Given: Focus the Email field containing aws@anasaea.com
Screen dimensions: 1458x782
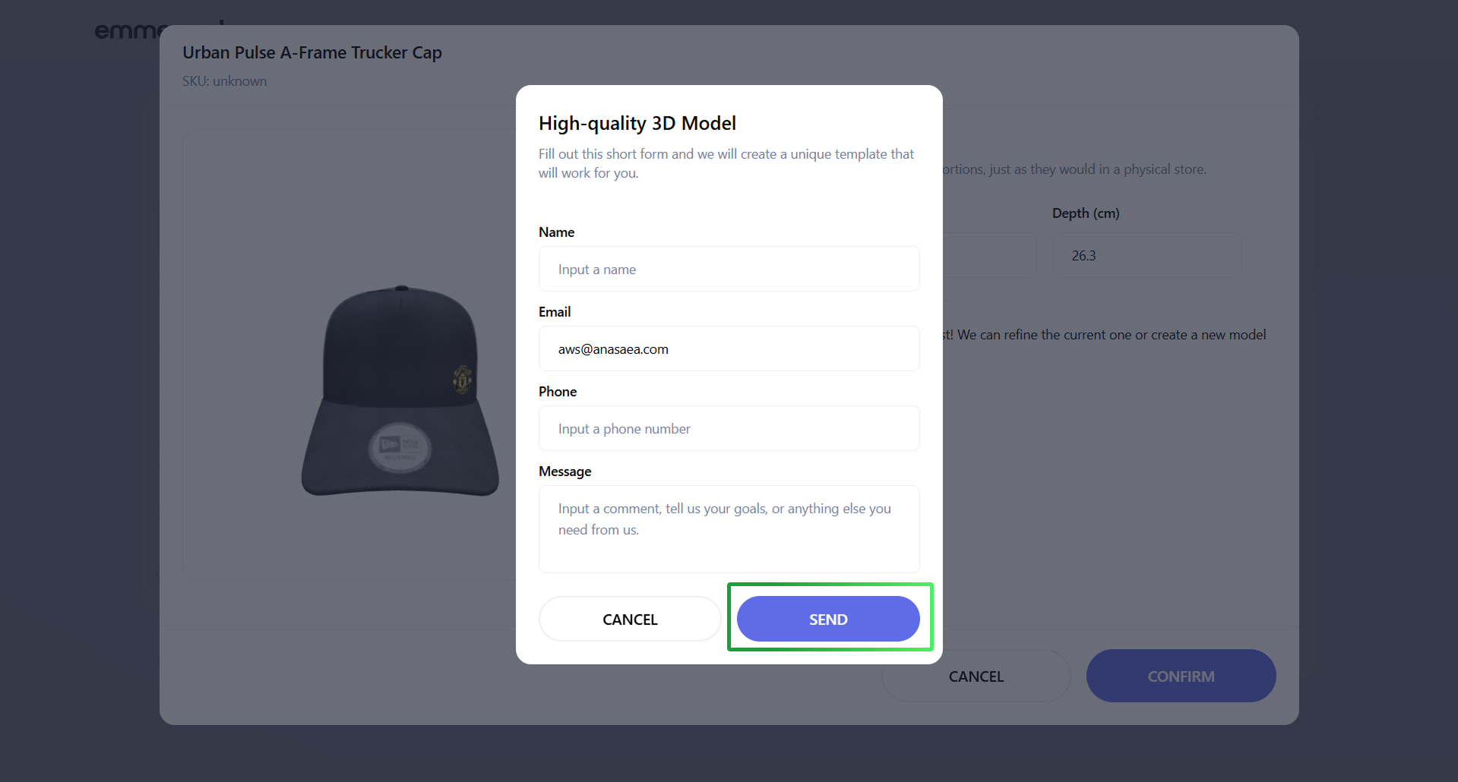Looking at the screenshot, I should coord(729,349).
